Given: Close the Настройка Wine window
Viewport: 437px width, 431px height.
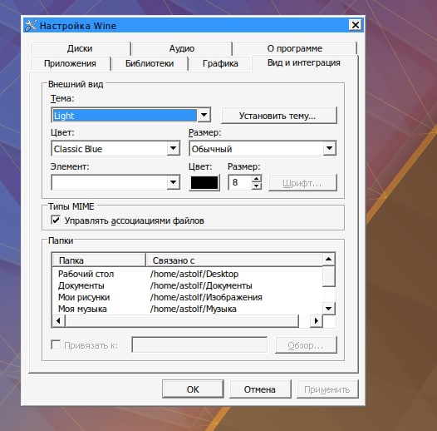Looking at the screenshot, I should point(356,25).
